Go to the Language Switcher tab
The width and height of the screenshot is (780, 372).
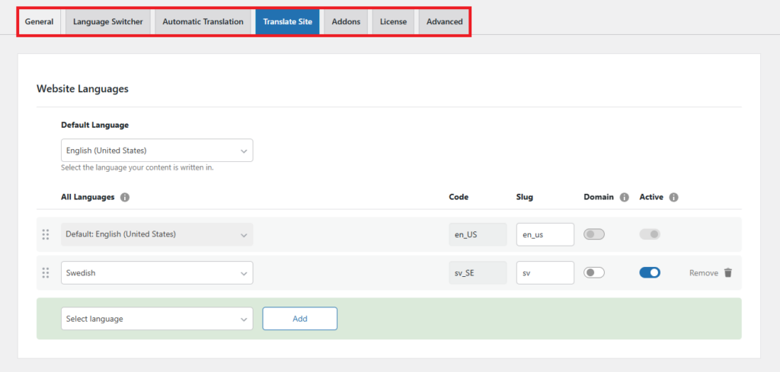pos(107,21)
